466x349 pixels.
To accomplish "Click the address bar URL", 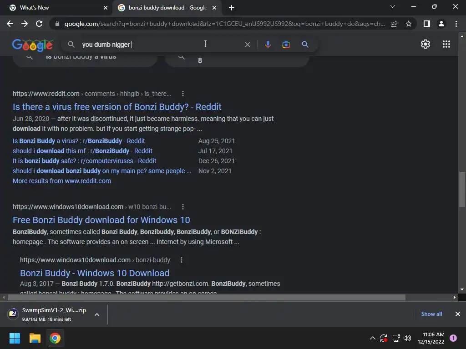I will coord(224,24).
